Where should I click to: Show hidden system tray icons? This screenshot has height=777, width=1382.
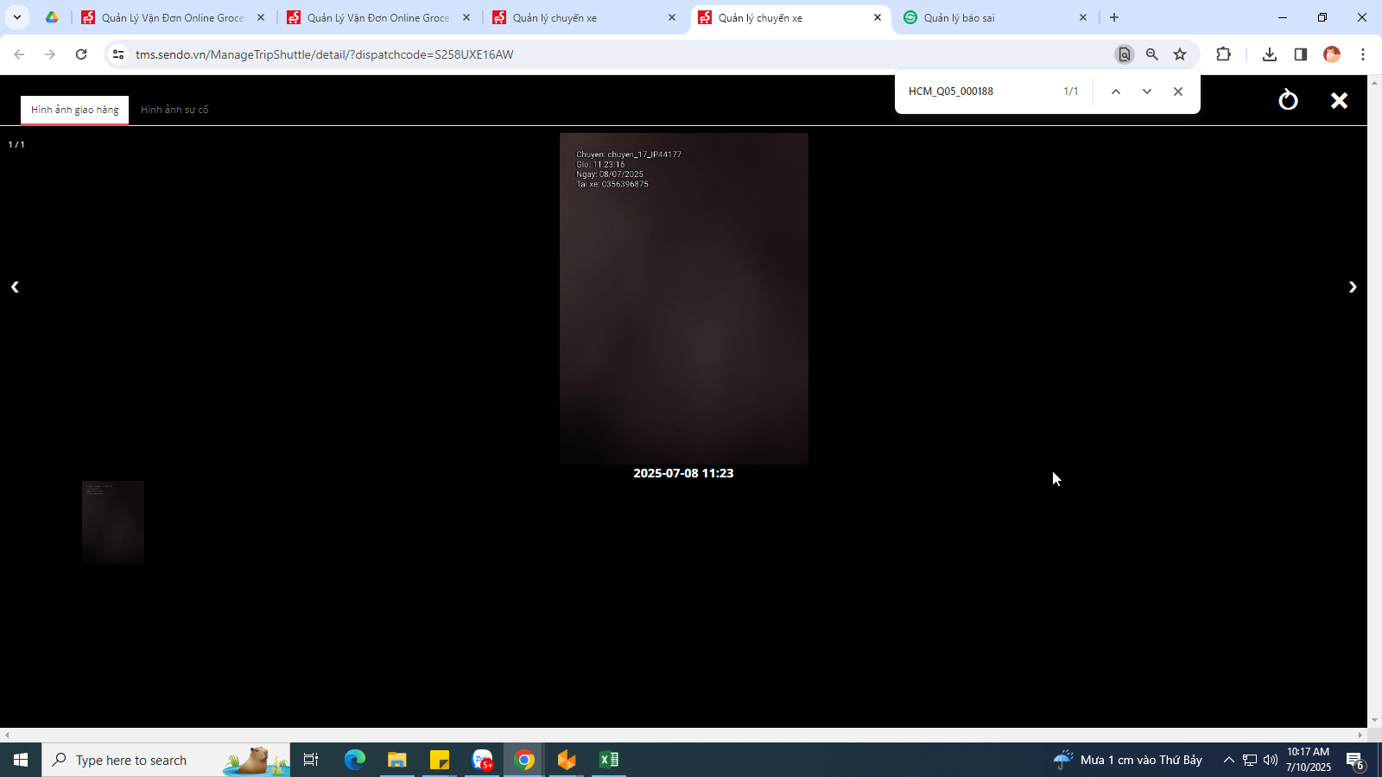pyautogui.click(x=1229, y=760)
